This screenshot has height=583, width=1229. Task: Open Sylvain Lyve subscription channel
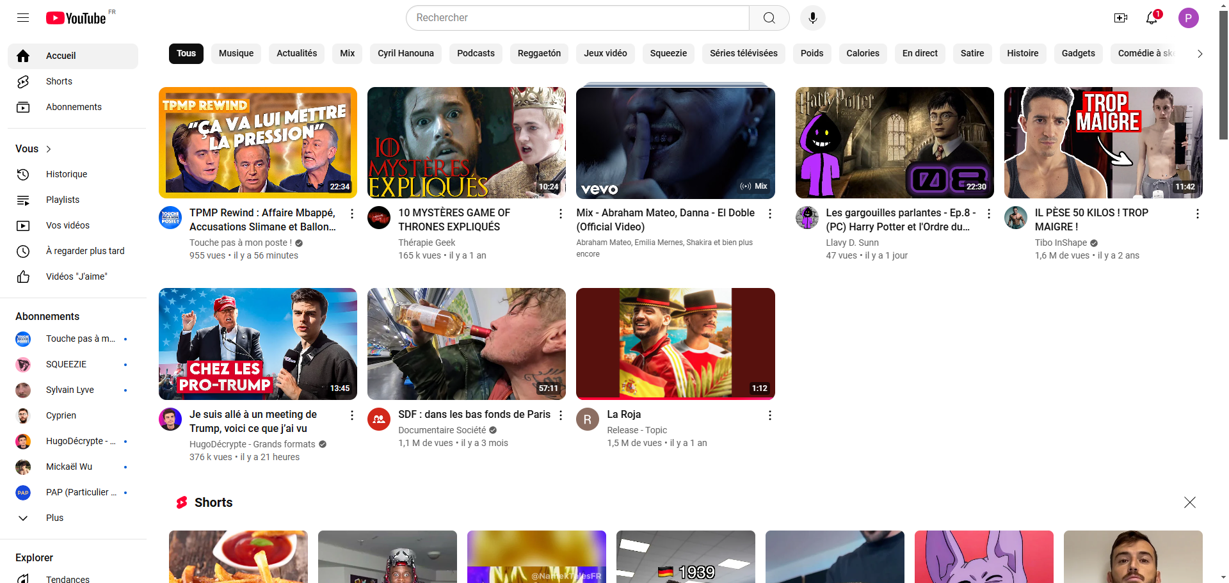coord(73,390)
